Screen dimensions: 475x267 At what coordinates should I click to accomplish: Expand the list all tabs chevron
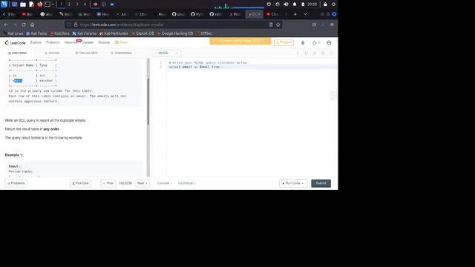pyautogui.click(x=305, y=14)
